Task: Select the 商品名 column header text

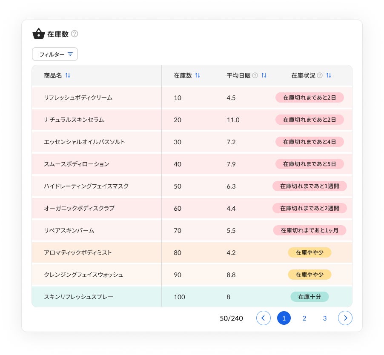Action: coord(53,75)
